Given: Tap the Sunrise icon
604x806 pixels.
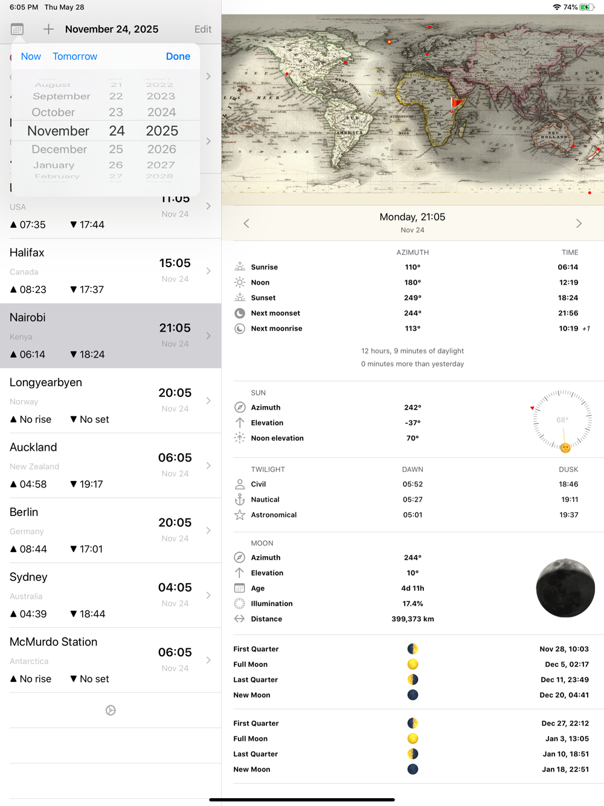Looking at the screenshot, I should (x=240, y=266).
